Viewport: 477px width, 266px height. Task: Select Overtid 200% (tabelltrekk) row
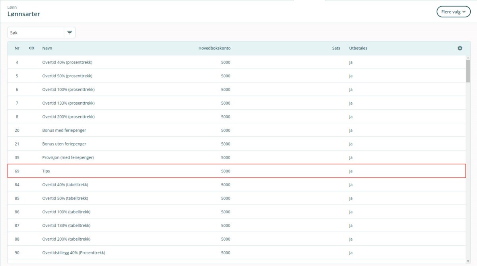66,239
